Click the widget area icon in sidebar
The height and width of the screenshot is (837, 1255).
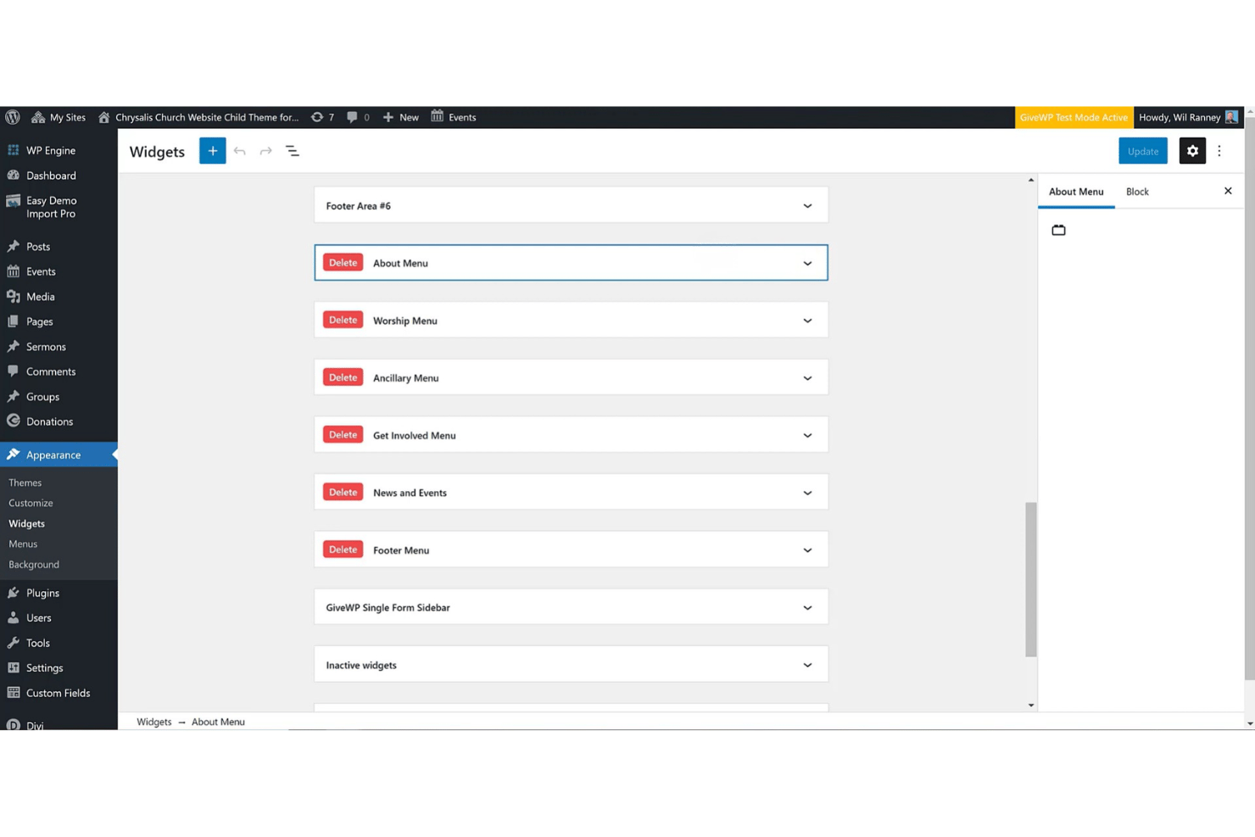click(x=1058, y=230)
